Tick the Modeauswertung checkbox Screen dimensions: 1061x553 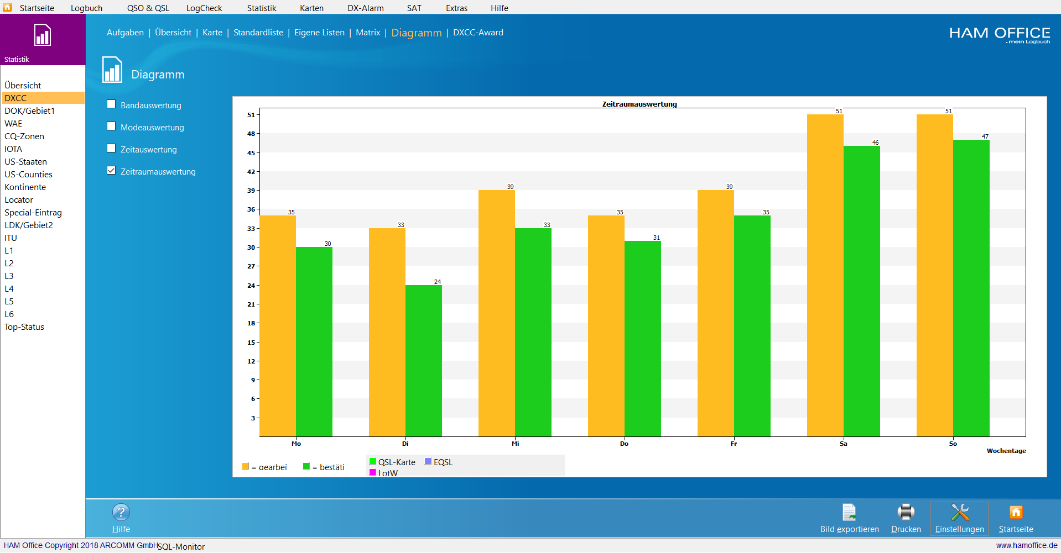pyautogui.click(x=111, y=127)
